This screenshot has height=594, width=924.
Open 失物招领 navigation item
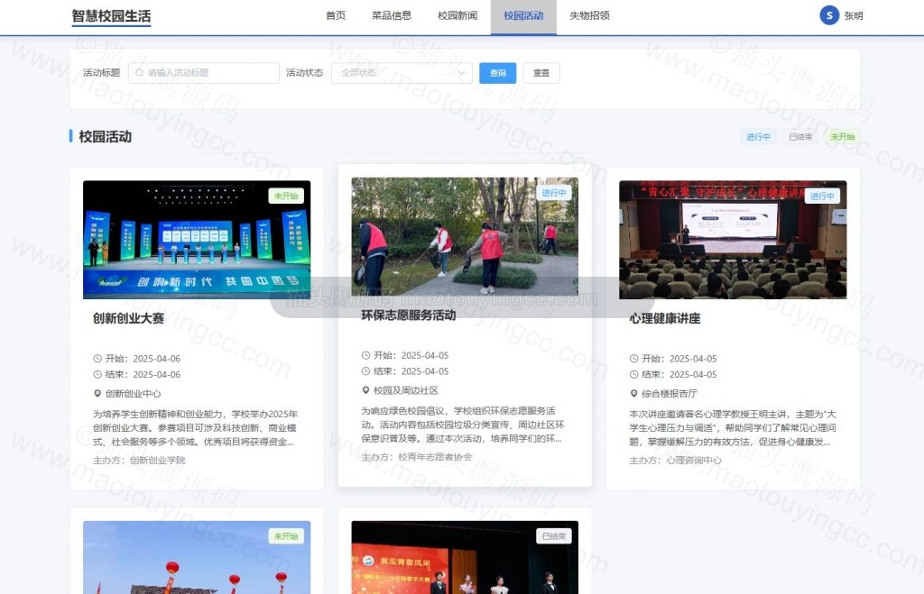[589, 16]
